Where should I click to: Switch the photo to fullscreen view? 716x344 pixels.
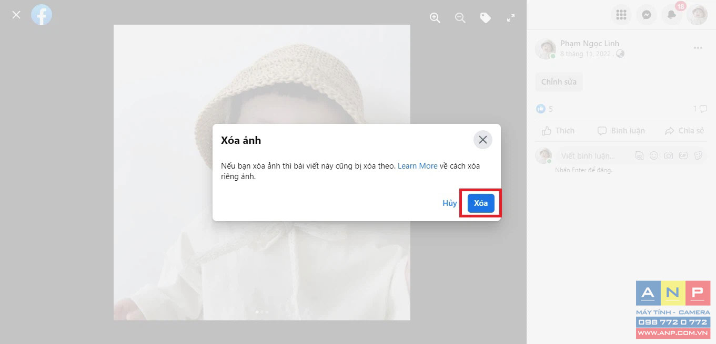click(511, 18)
